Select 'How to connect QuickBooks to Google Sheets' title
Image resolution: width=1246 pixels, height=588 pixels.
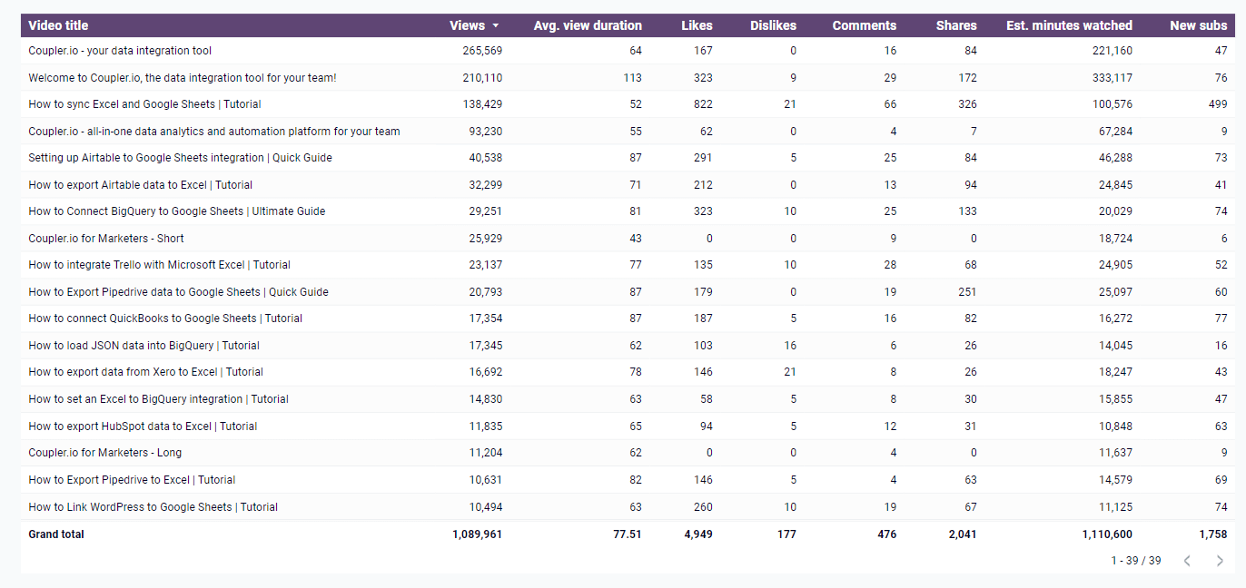[165, 318]
